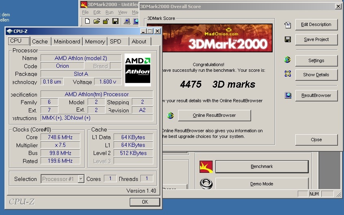Click the AMD Athlon logo in CPU-Z
Screen dimensions: 344x215
pos(138,70)
